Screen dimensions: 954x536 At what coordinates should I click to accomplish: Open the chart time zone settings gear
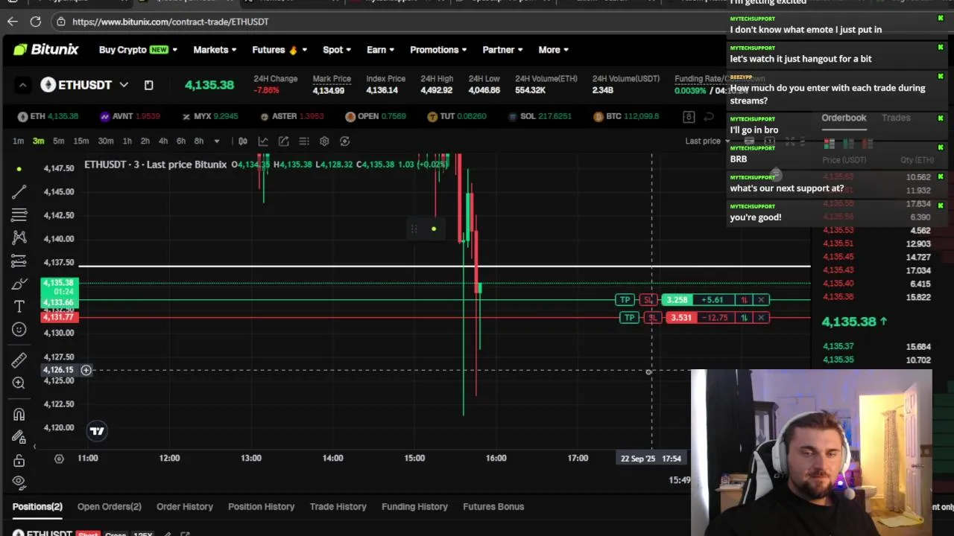(59, 458)
